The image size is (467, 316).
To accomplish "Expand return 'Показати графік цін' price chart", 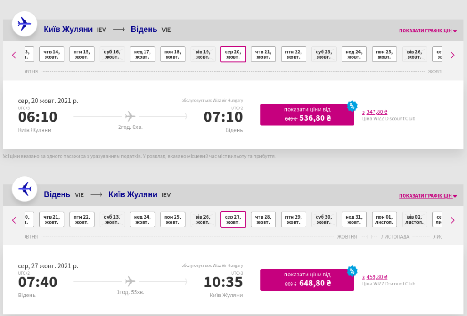I will (x=427, y=196).
